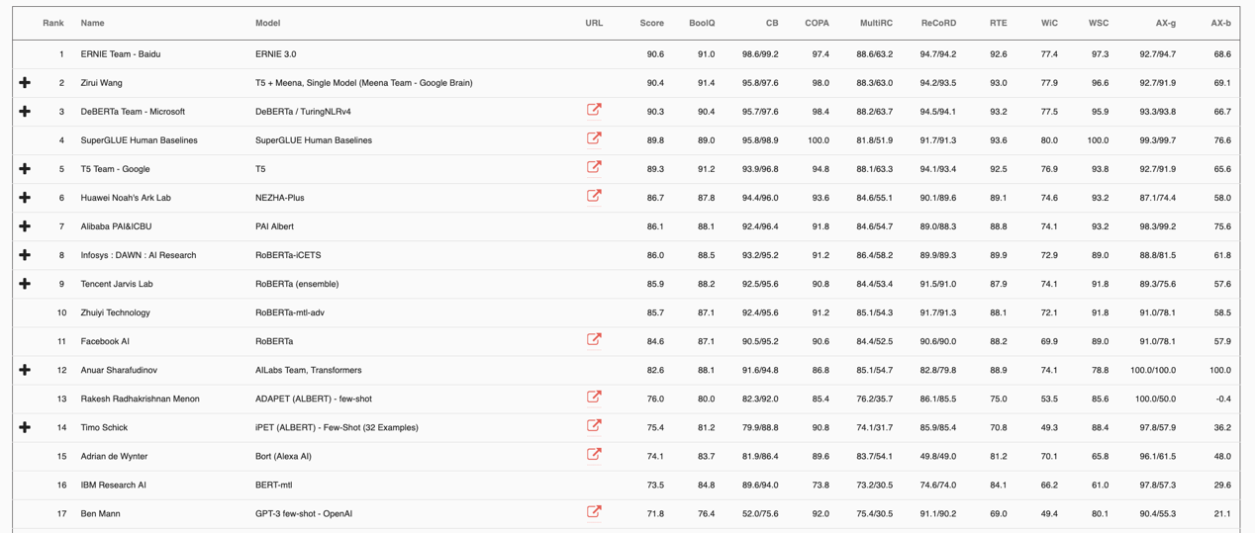Open the Facebook AI RoBERTa URL icon
This screenshot has width=1255, height=533.
coord(594,339)
